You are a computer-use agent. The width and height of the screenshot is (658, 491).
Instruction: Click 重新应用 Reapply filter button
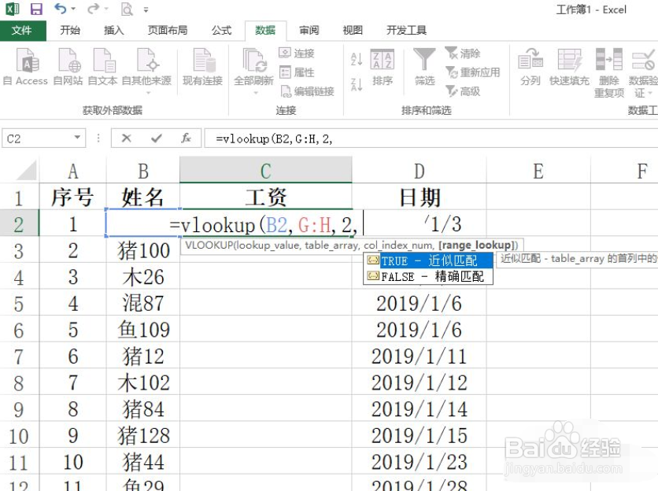point(473,72)
